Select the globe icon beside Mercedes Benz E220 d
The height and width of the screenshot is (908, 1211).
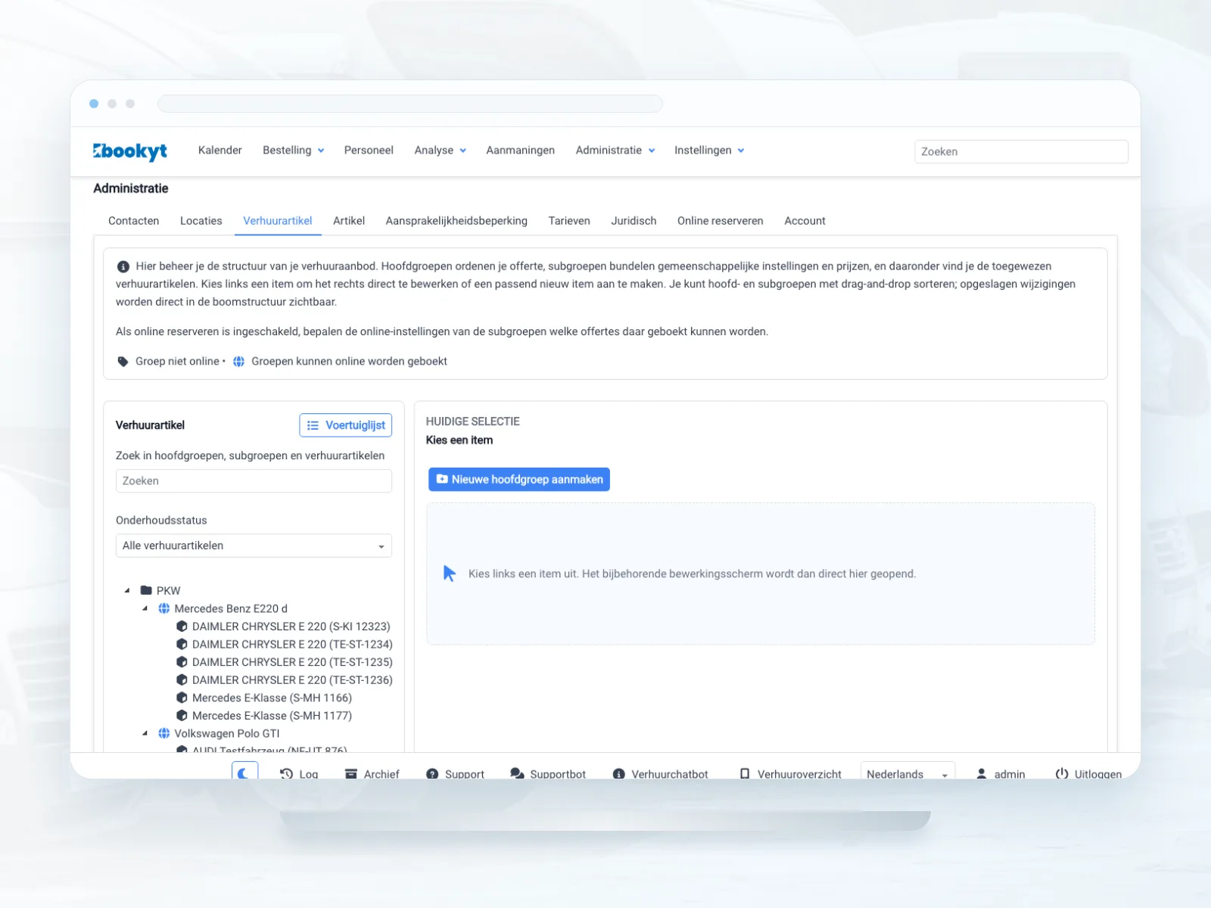click(x=163, y=608)
